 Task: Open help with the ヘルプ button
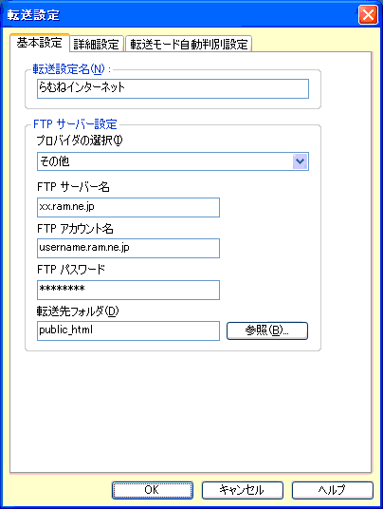[333, 490]
